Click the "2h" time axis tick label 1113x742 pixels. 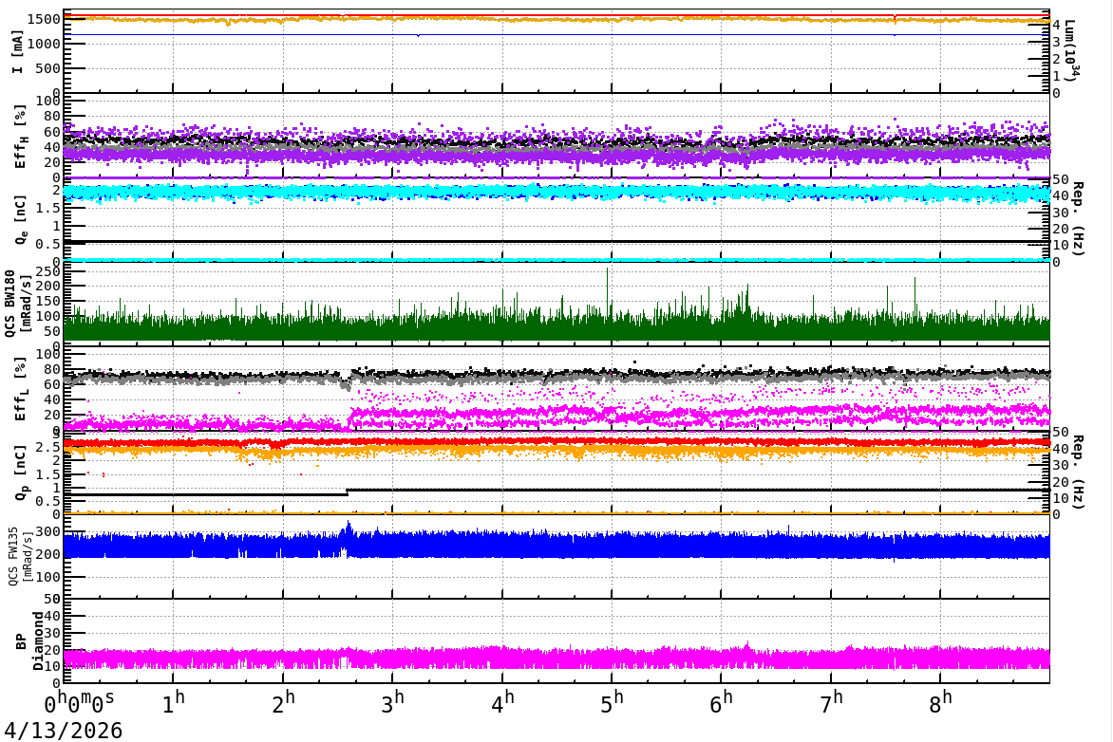coord(283,702)
